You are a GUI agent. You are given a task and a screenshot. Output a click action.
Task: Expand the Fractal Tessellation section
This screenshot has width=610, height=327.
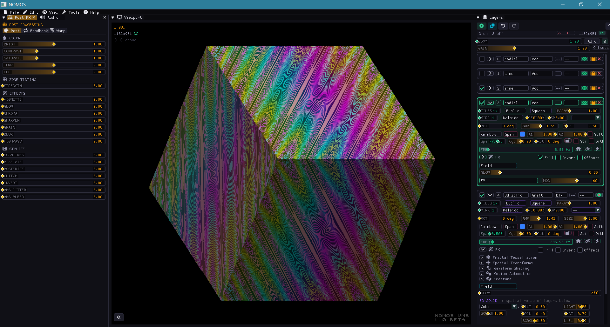(482, 257)
